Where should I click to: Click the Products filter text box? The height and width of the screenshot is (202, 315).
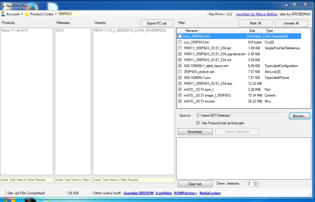click(x=27, y=180)
